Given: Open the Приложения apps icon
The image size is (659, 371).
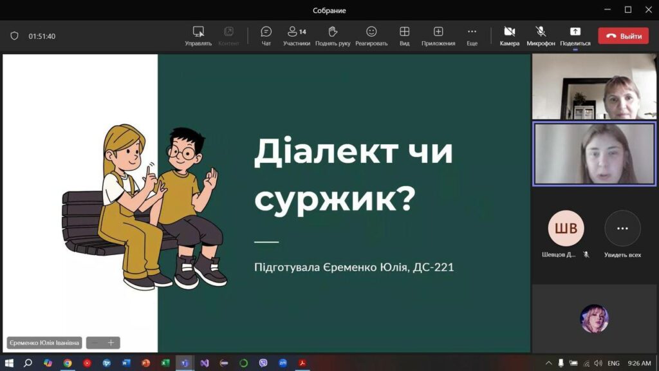Looking at the screenshot, I should pos(438,35).
